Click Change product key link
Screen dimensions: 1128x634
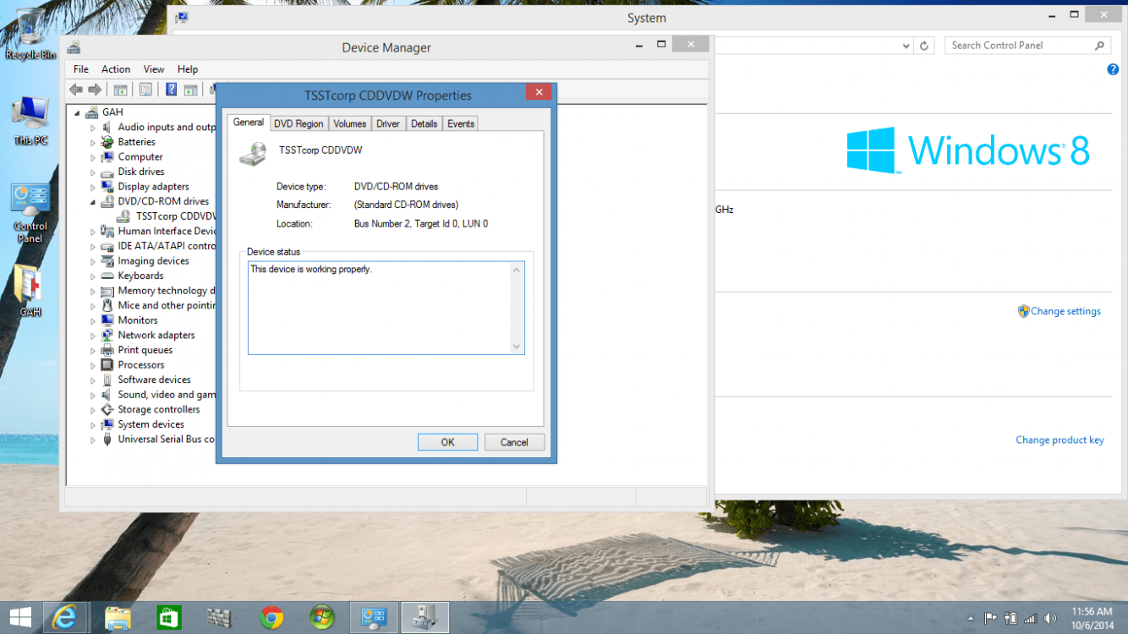[1060, 440]
